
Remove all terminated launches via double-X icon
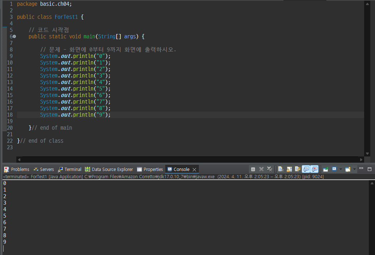click(x=270, y=169)
